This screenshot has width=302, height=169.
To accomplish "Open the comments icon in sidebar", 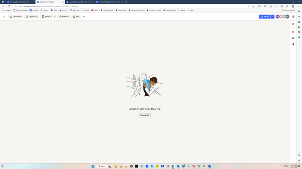I will 293,38.
